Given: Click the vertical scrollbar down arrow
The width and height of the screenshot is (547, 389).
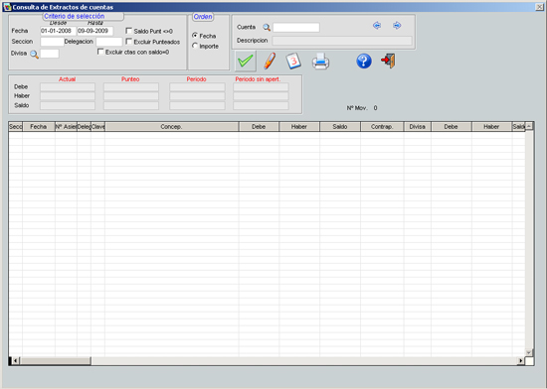Looking at the screenshot, I should [x=529, y=352].
